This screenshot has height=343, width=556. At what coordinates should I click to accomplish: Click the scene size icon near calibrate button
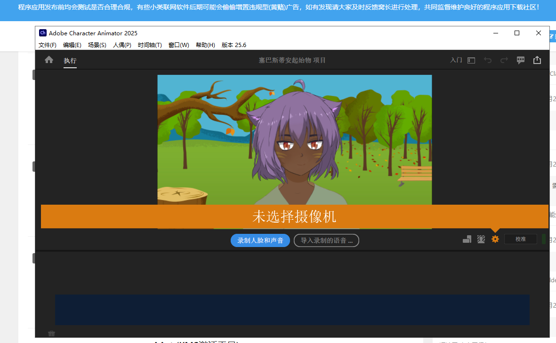coord(467,239)
